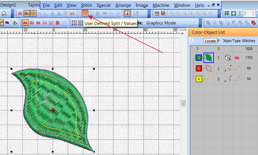Select the 3D stitch effect icon
Viewport: 258px width, 155px height.
[104, 13]
